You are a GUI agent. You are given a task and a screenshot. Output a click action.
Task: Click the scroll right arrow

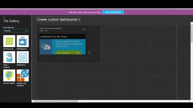[189, 101]
